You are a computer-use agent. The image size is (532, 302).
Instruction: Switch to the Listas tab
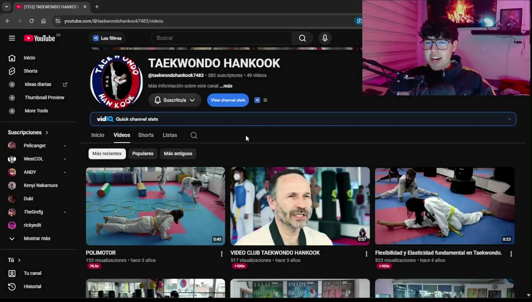[x=170, y=135]
